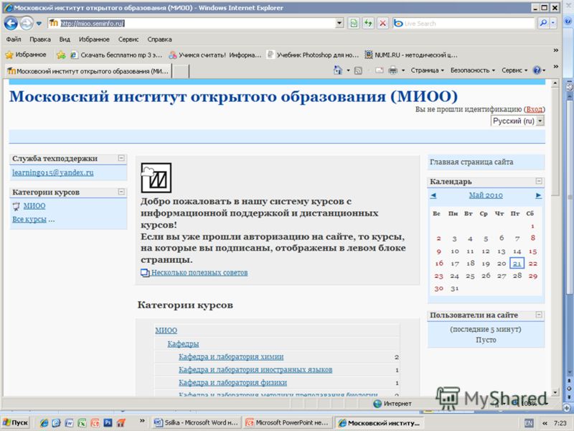Click the learning015@yandex.ru email link

coord(52,172)
